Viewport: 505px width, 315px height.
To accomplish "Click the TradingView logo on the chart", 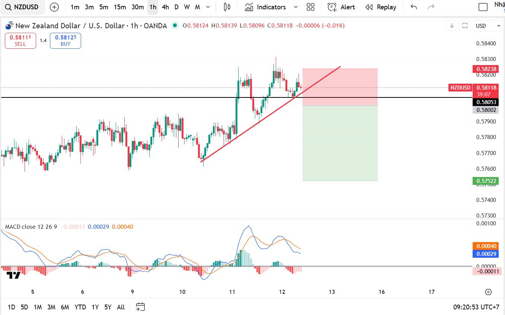I will (14, 275).
